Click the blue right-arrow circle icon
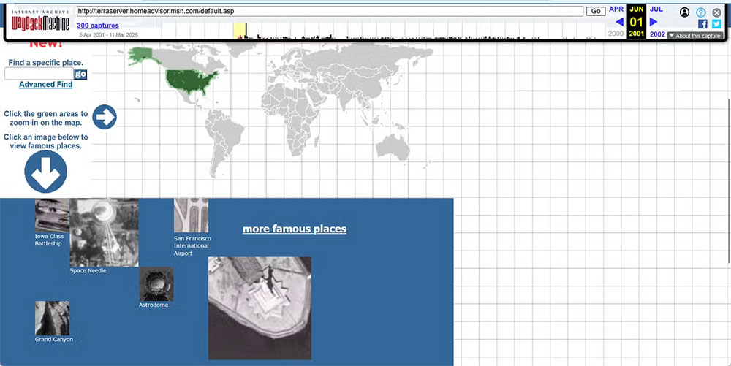Screen dimensions: 731x366 click(x=105, y=117)
